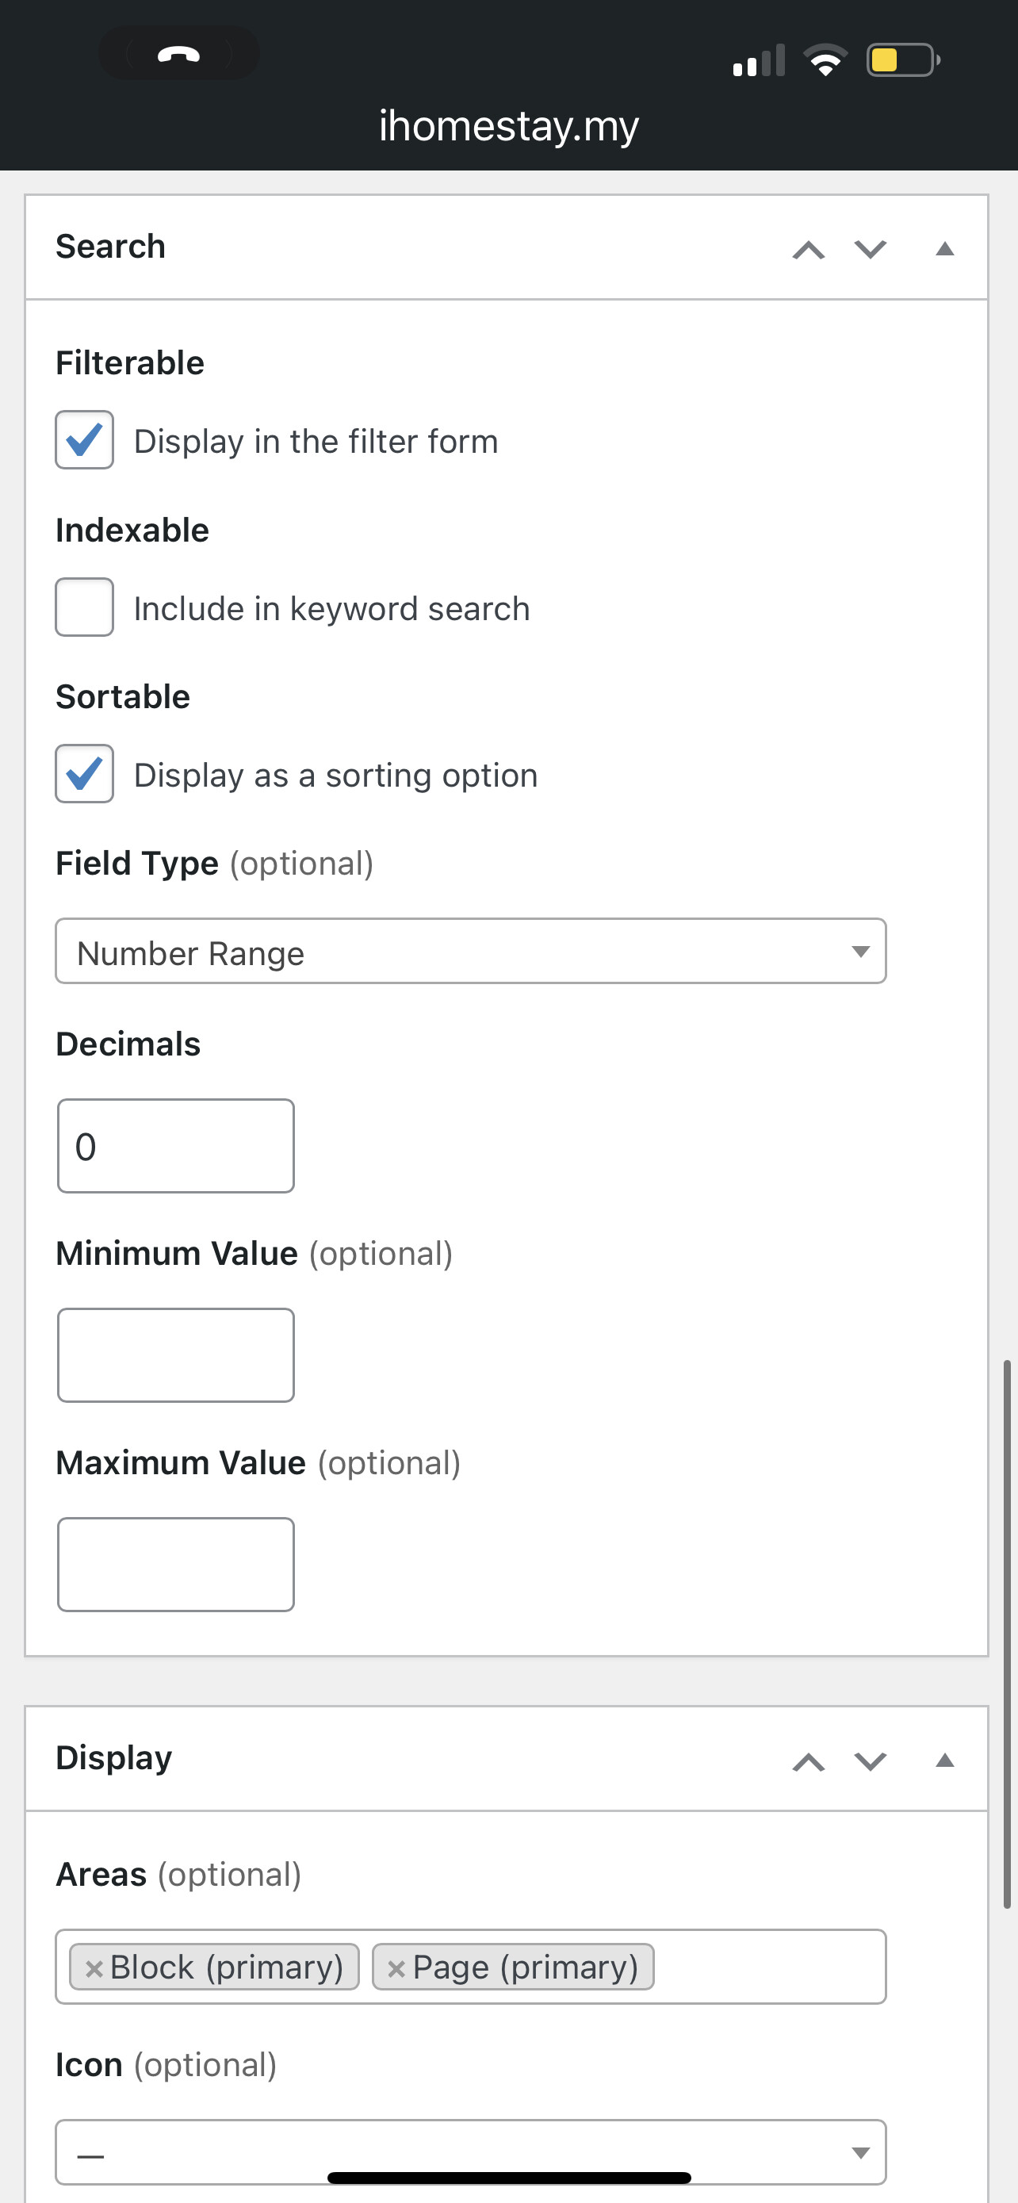Open the Field Type Number Range dropdown
The width and height of the screenshot is (1018, 2203).
click(x=471, y=951)
